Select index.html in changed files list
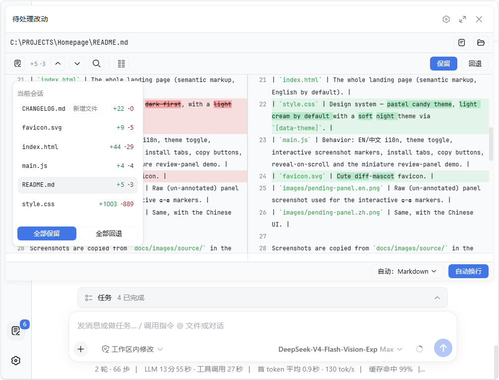This screenshot has height=380, width=499. click(78, 147)
